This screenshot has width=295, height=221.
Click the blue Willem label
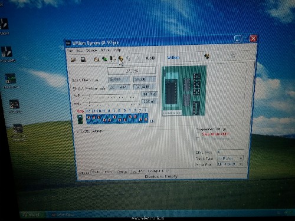tap(173, 58)
